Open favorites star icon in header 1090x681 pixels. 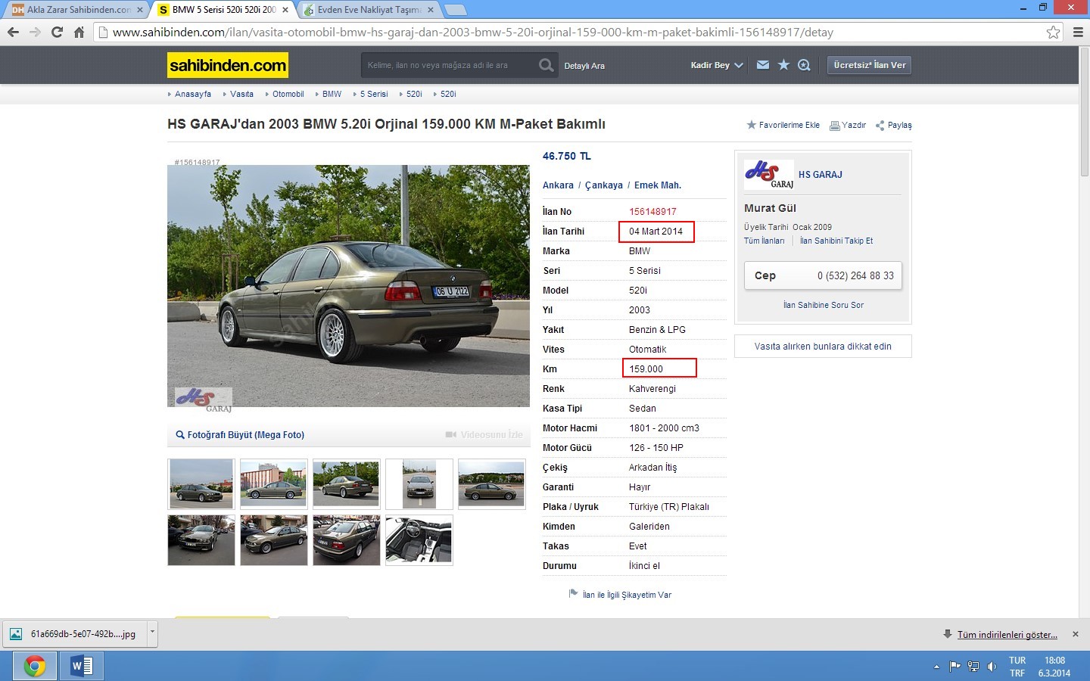783,65
